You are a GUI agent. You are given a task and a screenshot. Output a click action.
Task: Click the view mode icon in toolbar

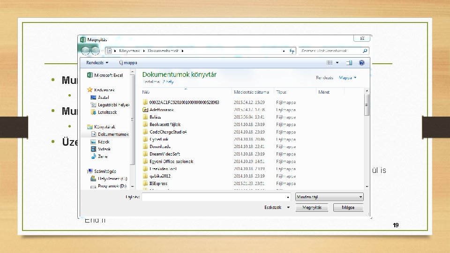[330, 62]
